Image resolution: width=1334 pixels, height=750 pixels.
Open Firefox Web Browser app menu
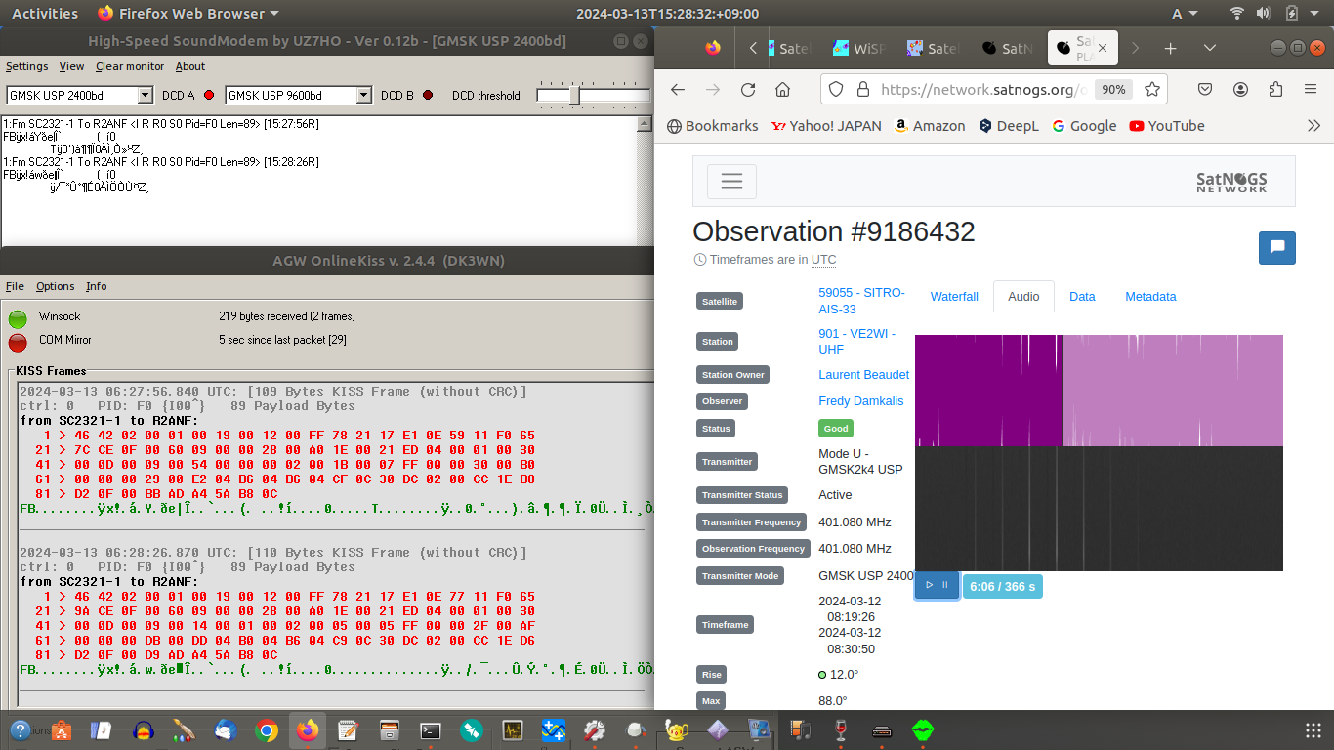tap(188, 13)
